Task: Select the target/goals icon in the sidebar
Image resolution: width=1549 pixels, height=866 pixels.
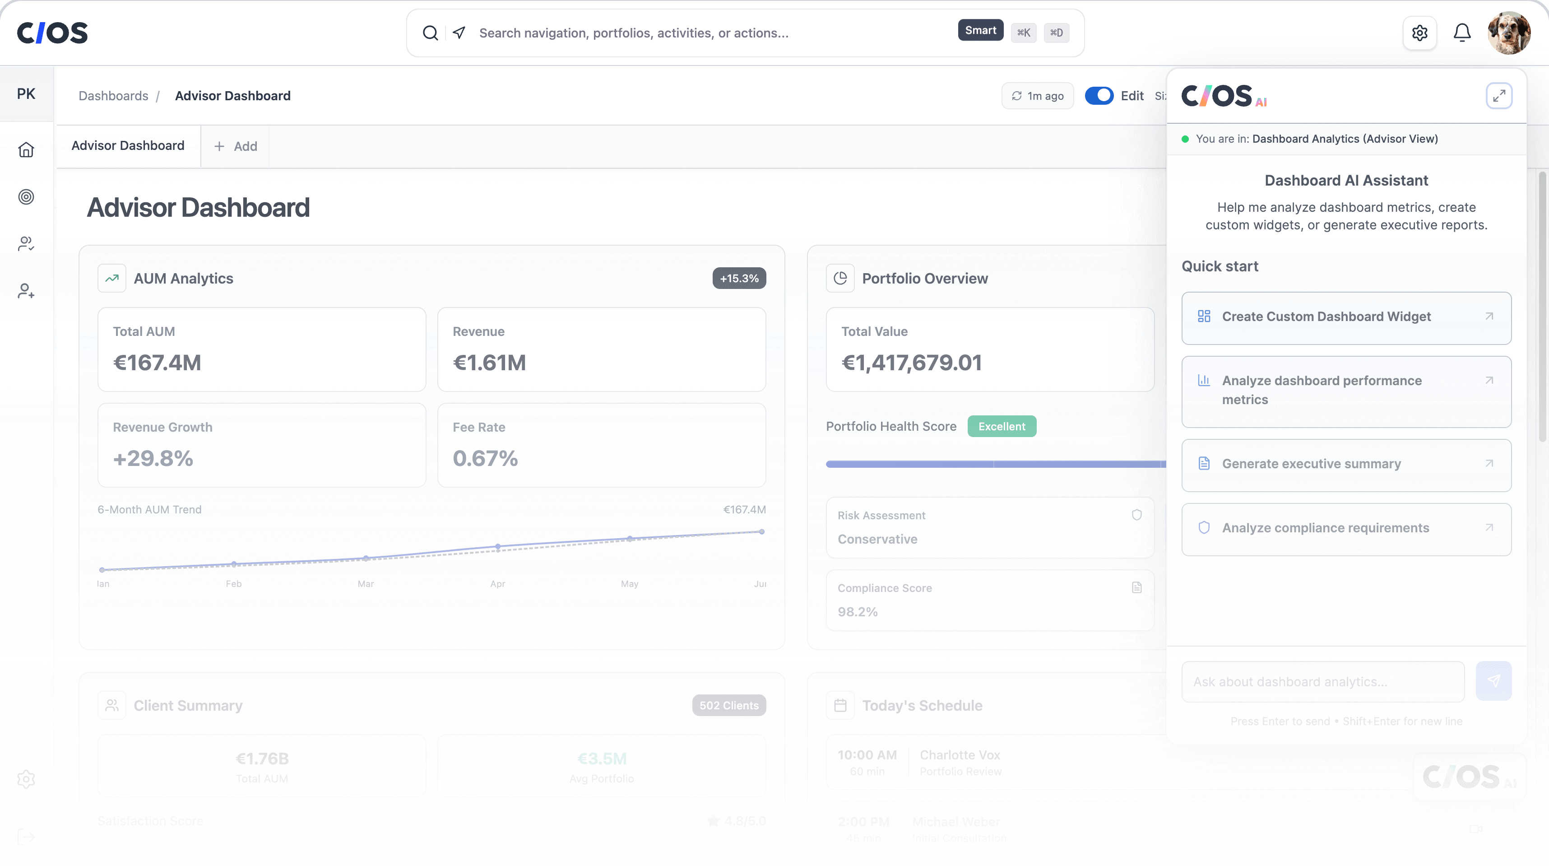Action: point(26,197)
